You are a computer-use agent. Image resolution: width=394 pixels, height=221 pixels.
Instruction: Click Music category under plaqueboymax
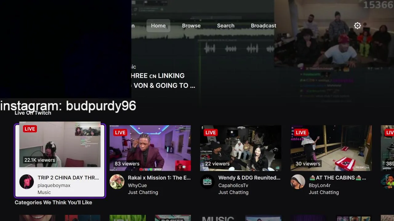44,192
